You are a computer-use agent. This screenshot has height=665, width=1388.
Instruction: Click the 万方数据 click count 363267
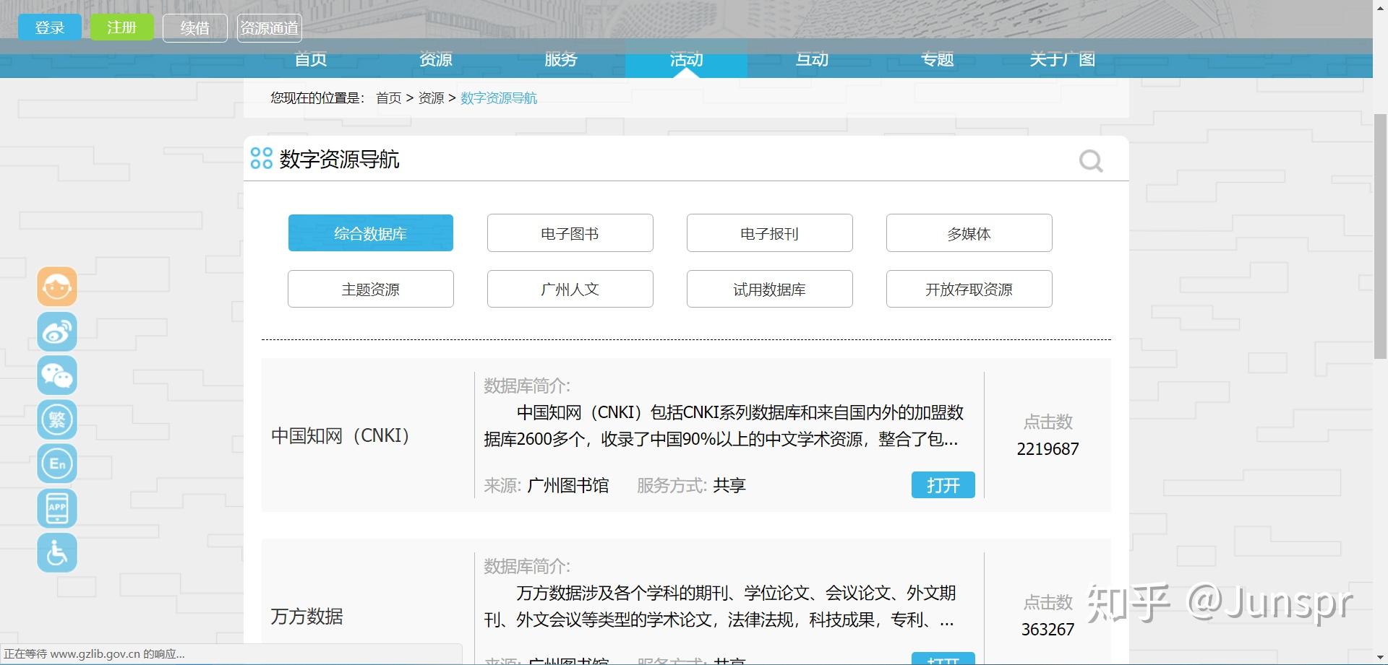[x=1048, y=630]
